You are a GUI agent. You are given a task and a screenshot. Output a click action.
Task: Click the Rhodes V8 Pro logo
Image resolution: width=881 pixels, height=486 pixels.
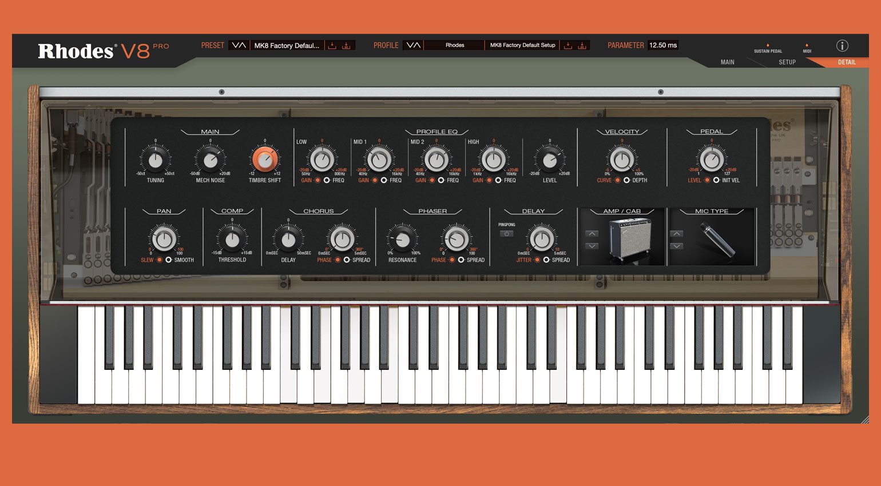pyautogui.click(x=104, y=51)
